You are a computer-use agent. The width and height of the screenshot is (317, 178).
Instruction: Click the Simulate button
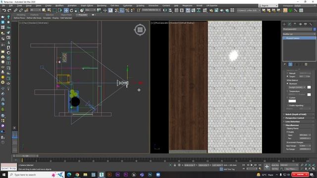click(x=47, y=18)
